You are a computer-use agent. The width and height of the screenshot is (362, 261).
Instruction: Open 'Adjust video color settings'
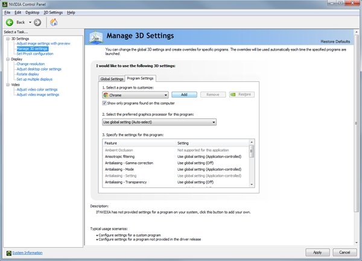pos(37,89)
